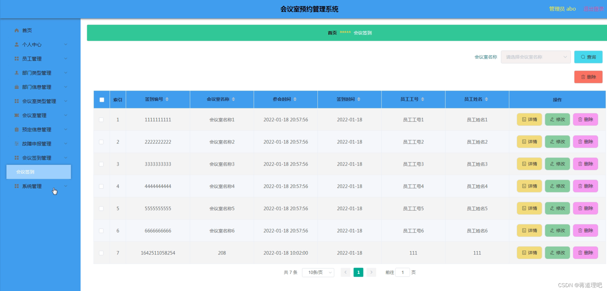607x291 pixels.
Task: Collapse the 会议签到管理 menu label
Action: tap(37, 158)
